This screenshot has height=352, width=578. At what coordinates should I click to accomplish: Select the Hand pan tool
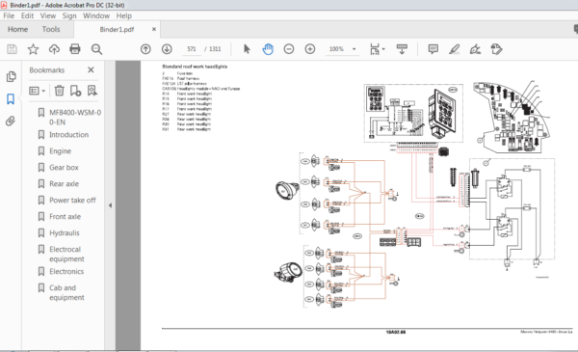pyautogui.click(x=268, y=49)
